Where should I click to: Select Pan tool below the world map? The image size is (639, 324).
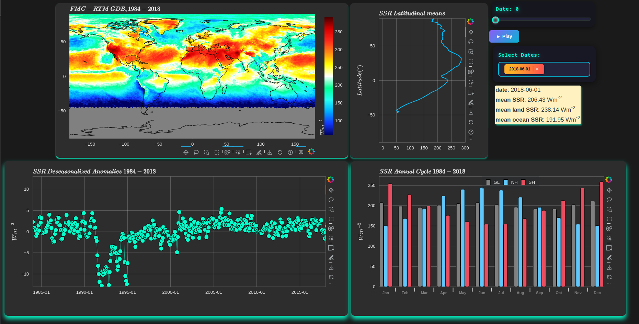click(x=186, y=152)
